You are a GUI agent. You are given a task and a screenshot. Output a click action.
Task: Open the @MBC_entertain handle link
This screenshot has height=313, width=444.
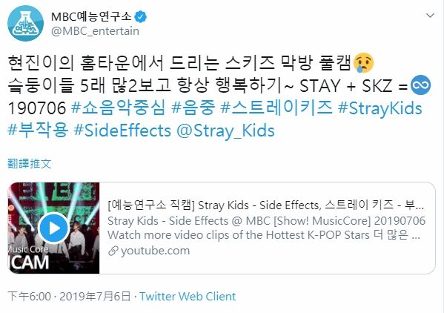click(95, 31)
